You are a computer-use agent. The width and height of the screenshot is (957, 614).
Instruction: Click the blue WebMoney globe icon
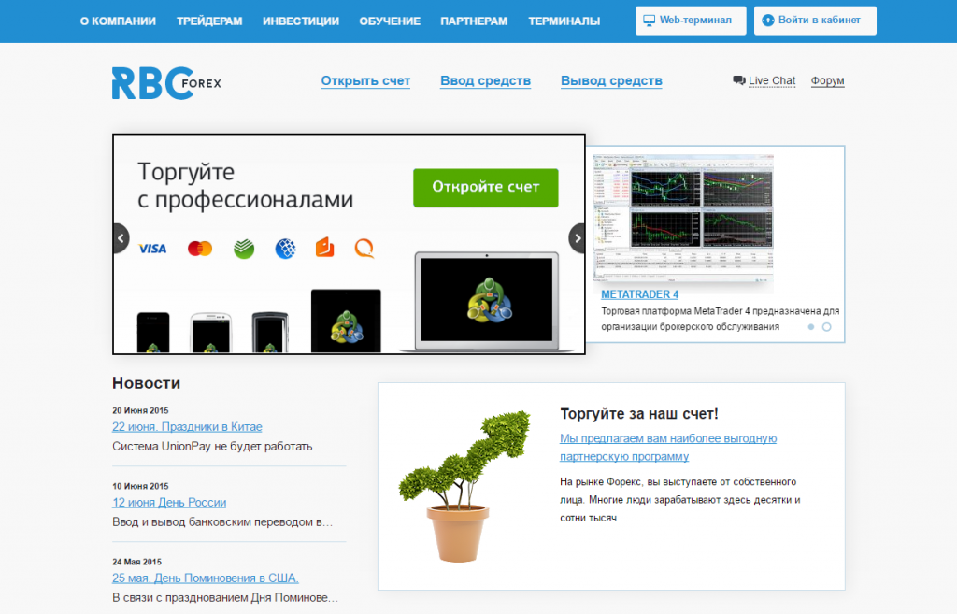285,249
